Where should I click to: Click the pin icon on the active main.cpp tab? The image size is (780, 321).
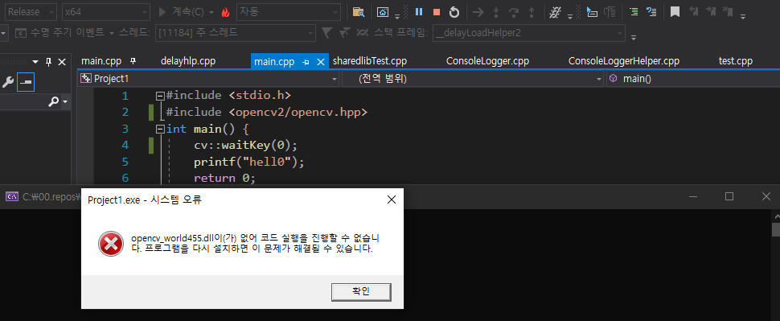(306, 62)
